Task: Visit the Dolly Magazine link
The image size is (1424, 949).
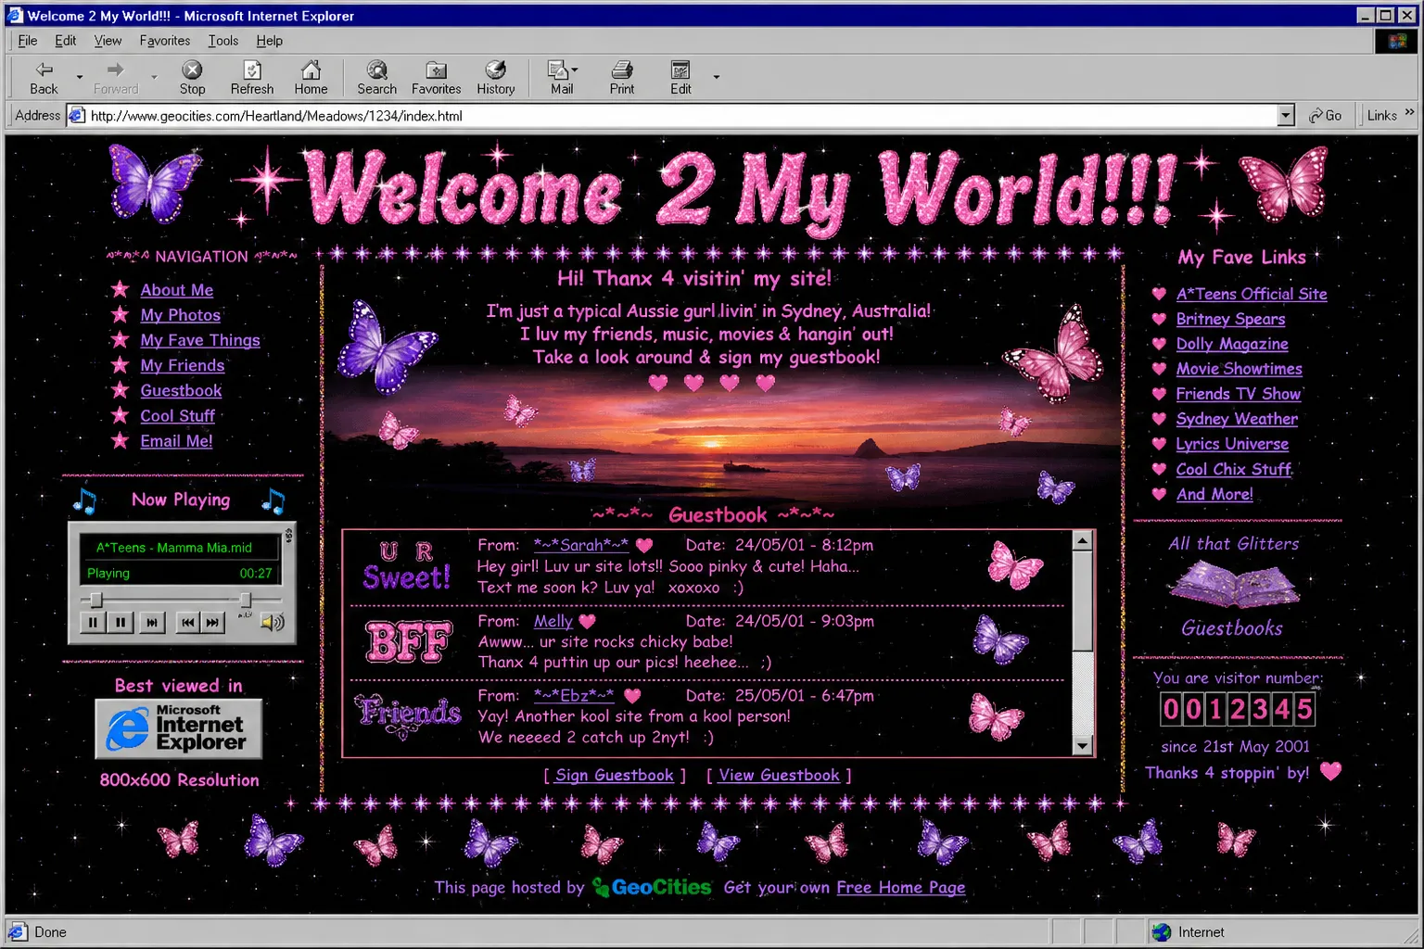Action: tap(1232, 344)
